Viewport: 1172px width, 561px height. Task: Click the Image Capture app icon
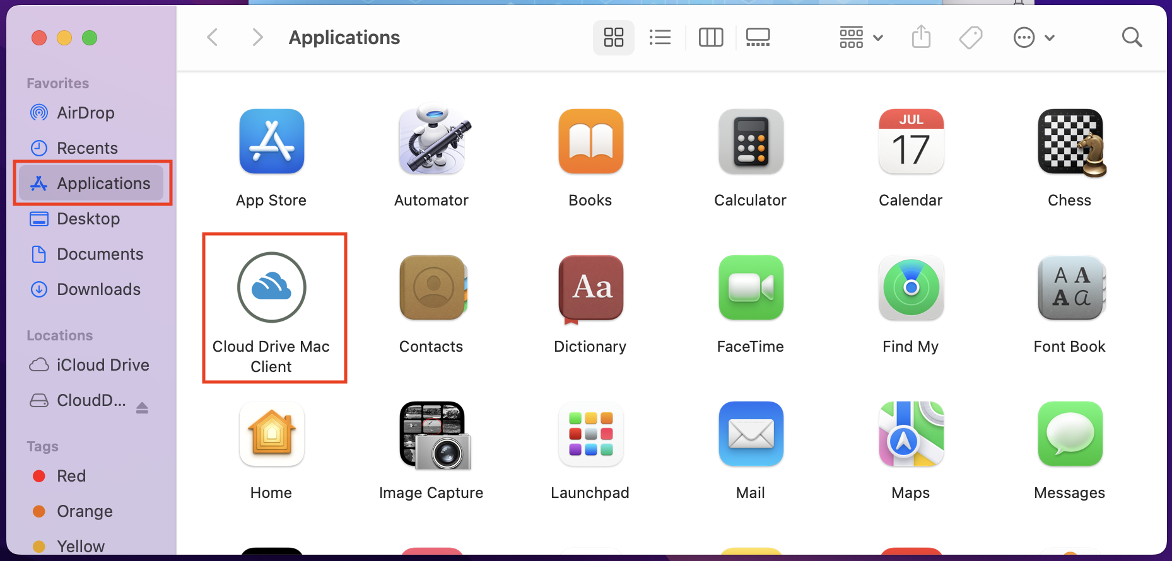click(x=435, y=435)
